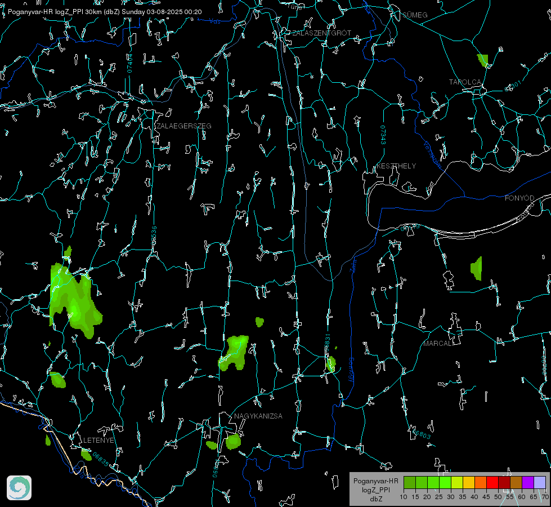Select the 55-60 dBZ brown swatch
551x507 pixels.
pos(516,483)
